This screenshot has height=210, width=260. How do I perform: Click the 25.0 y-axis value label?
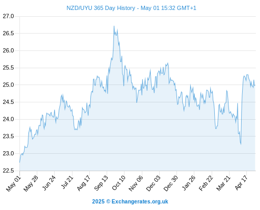pyautogui.click(x=8, y=85)
